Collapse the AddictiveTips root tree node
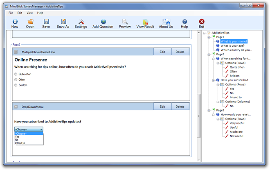Viewport: 270px width, 170px height. coord(204,33)
